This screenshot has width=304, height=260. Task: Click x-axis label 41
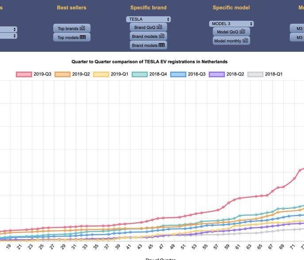point(128,247)
